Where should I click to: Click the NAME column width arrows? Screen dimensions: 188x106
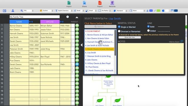click(x=31, y=22)
